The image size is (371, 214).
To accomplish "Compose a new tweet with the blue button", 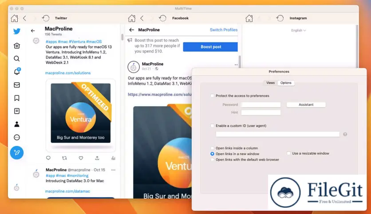I will 17,153.
